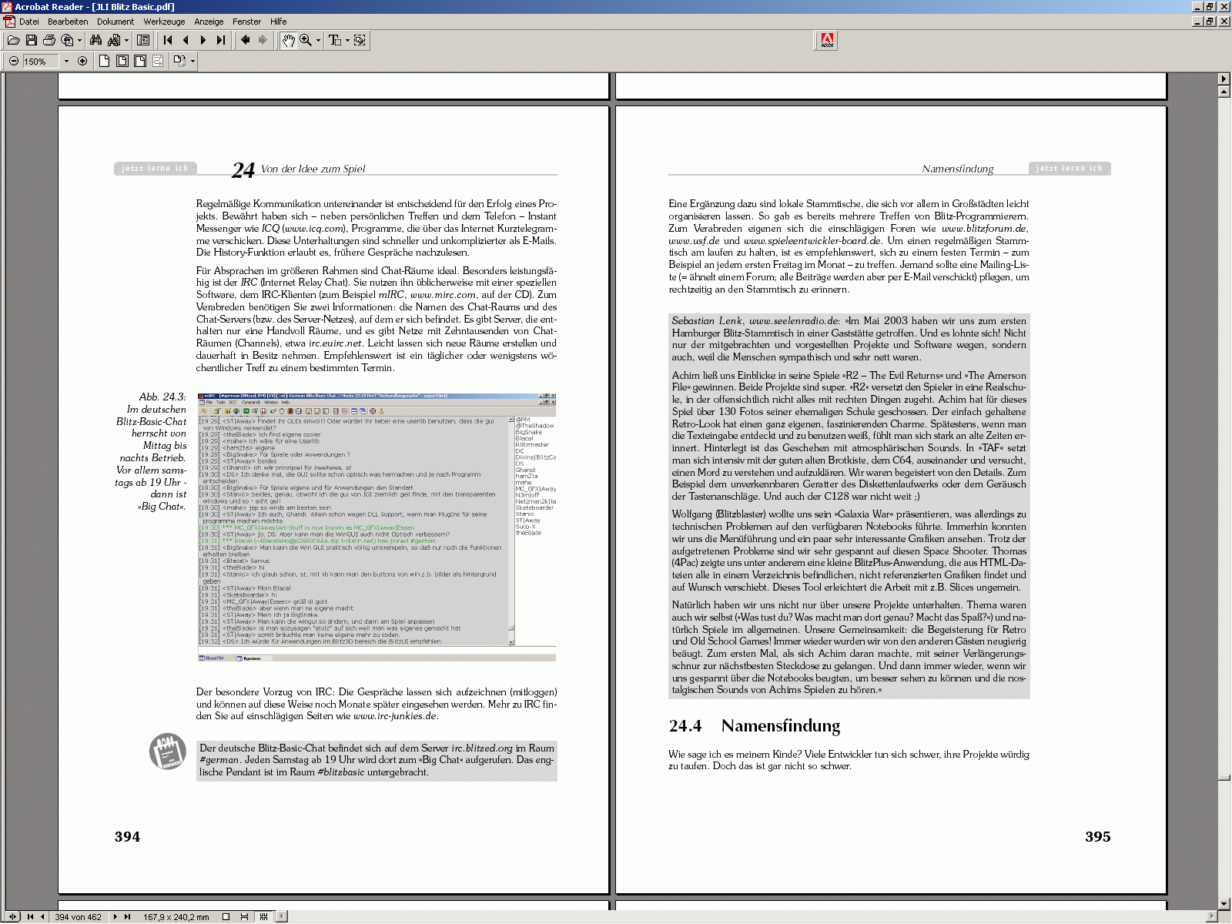
Task: Go to last page in status bar
Action: 127,916
